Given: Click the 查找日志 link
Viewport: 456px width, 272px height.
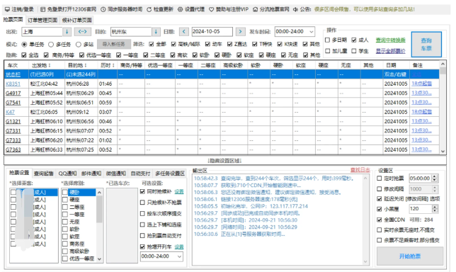Looking at the screenshot, I should tap(360, 170).
